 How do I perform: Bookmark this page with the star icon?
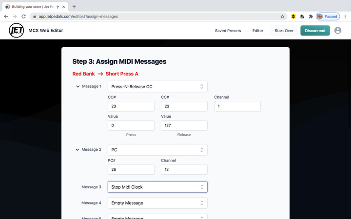pyautogui.click(x=282, y=16)
